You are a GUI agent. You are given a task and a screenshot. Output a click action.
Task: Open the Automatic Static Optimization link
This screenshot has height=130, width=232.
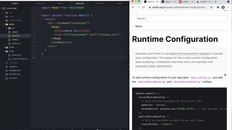[154, 66]
